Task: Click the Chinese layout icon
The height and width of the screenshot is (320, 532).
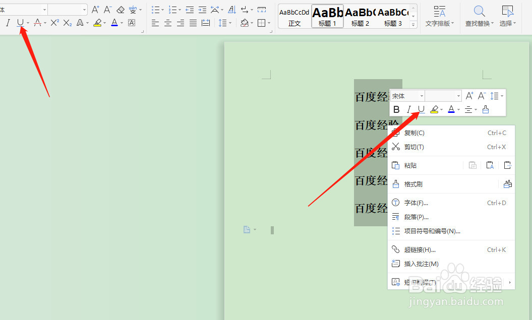Action: tap(215, 10)
